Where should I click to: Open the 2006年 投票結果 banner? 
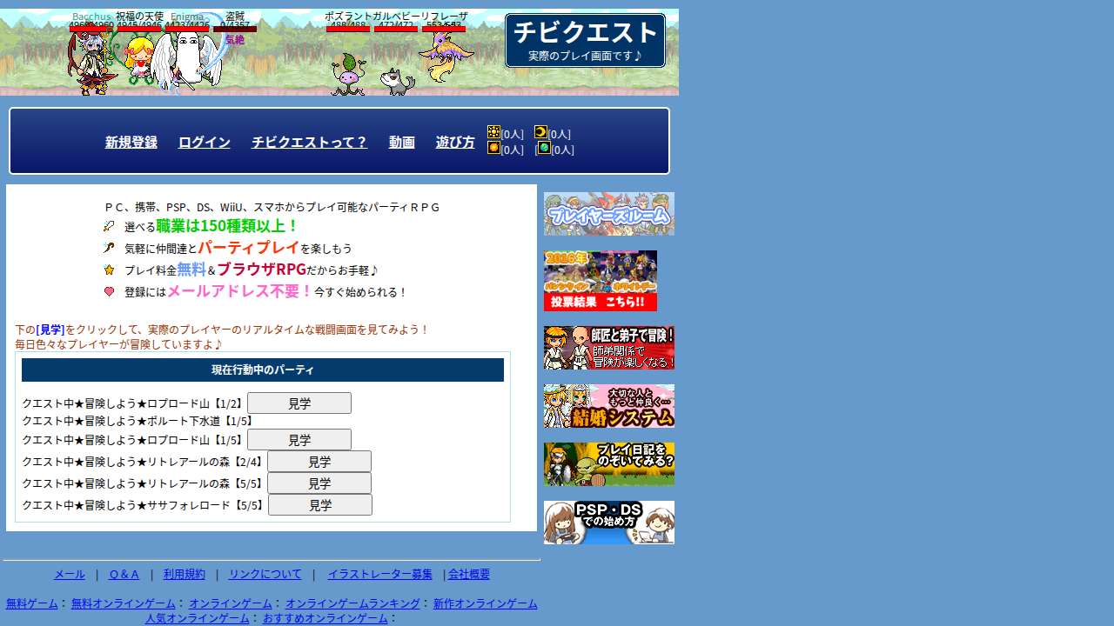click(x=601, y=281)
